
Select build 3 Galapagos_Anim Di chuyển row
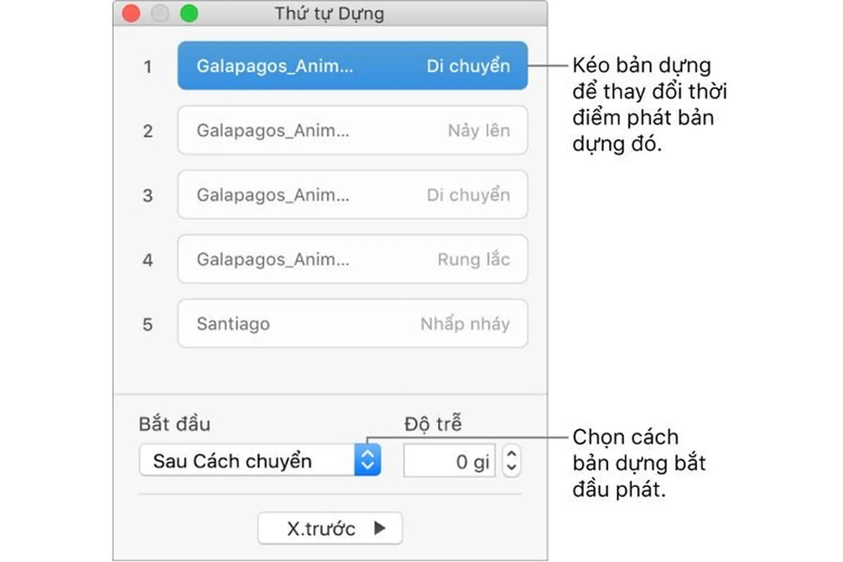[x=353, y=195]
